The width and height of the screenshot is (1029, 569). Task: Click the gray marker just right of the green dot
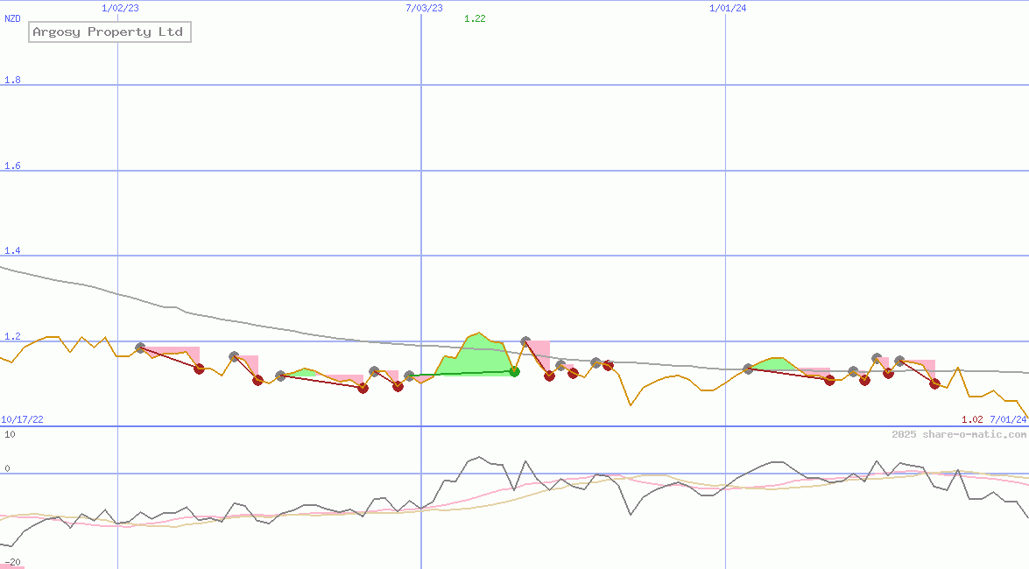[x=525, y=341]
